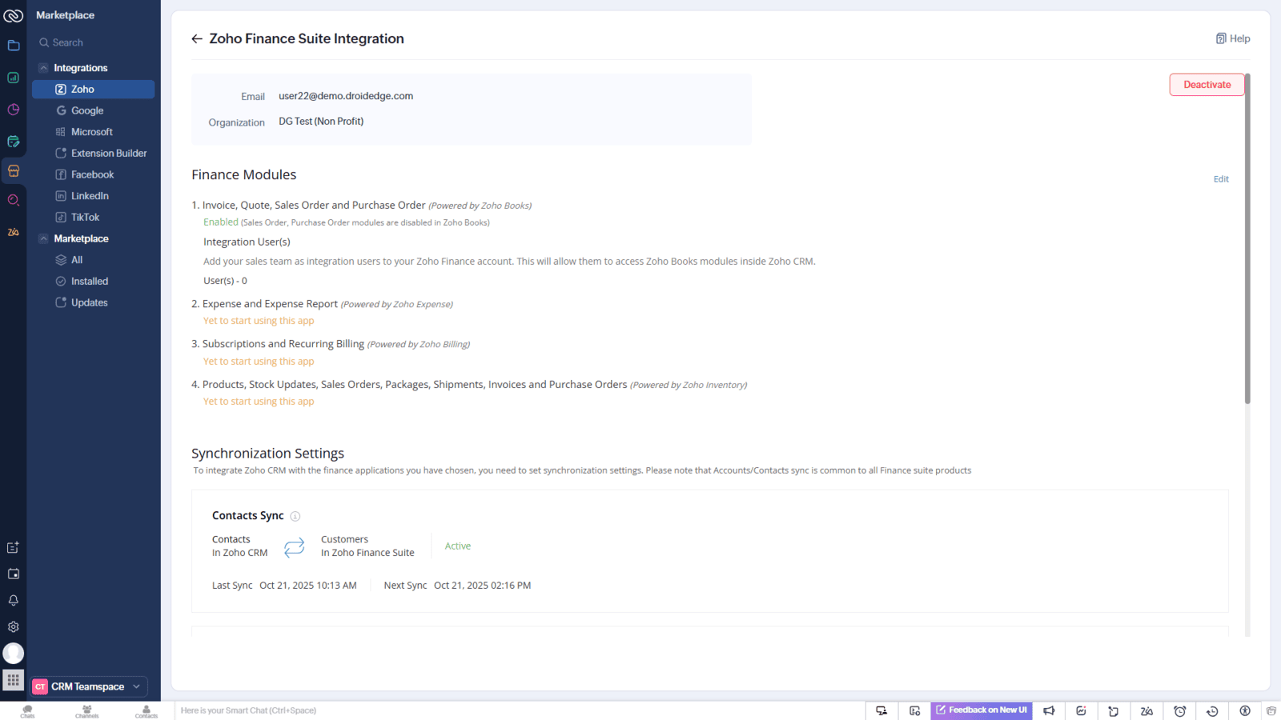Screen dimensions: 1281x720
Task: Click Edit link for Finance Modules
Action: tap(1221, 179)
